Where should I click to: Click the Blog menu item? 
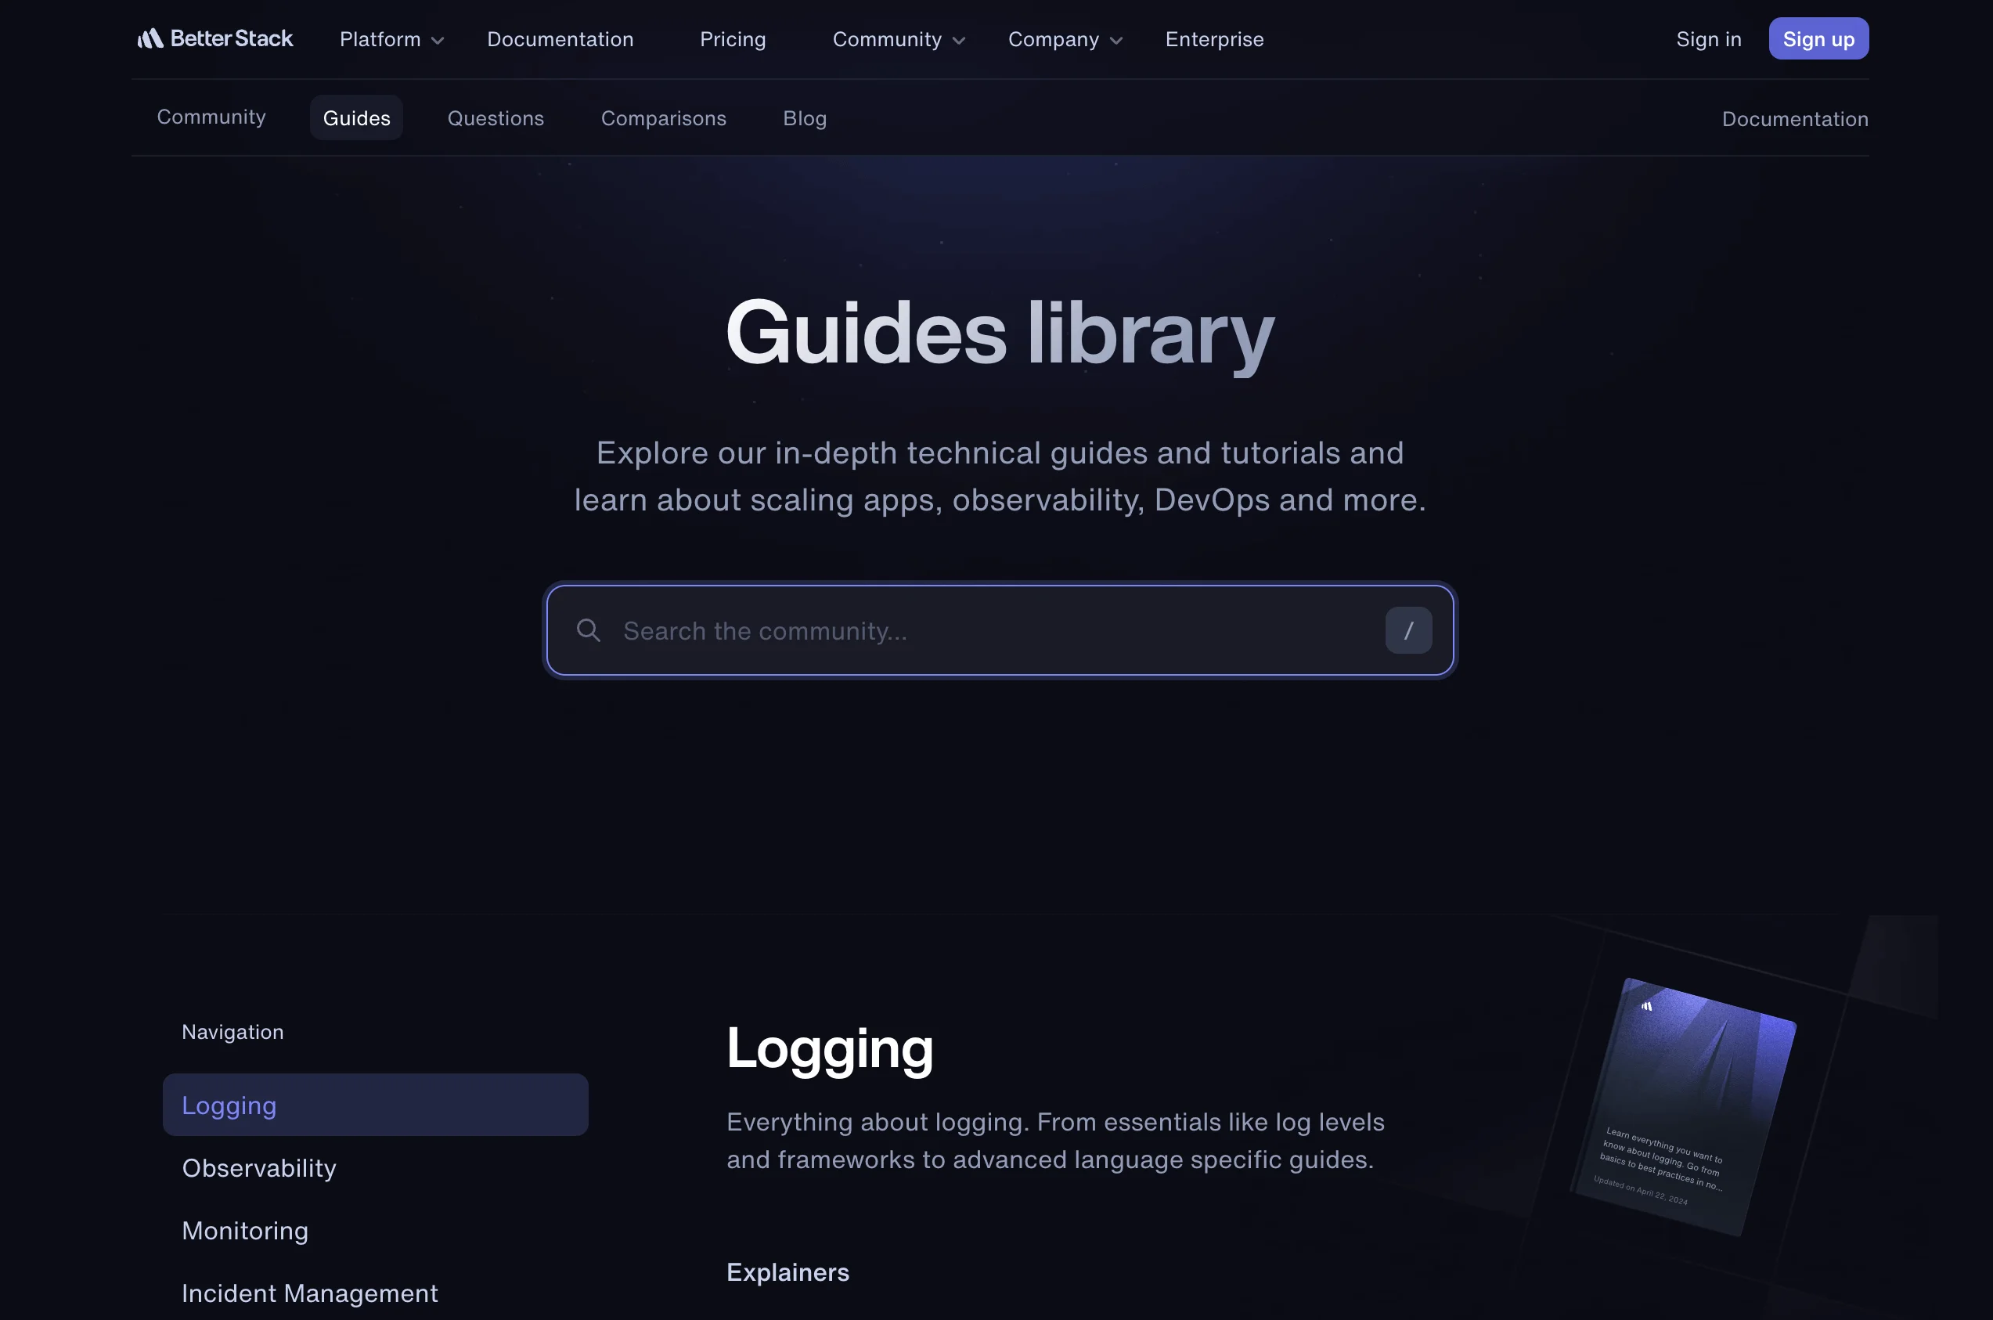804,117
